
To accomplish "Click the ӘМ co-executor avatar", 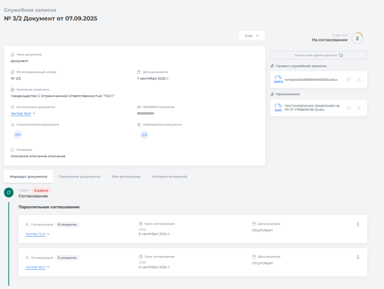I will (17, 135).
